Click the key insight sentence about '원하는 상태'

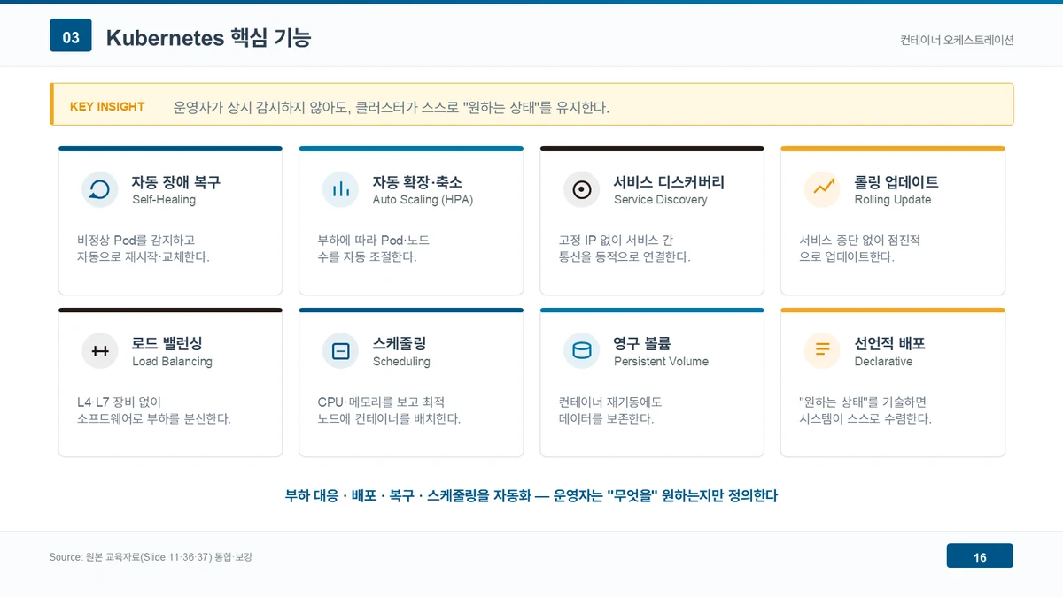coord(392,107)
